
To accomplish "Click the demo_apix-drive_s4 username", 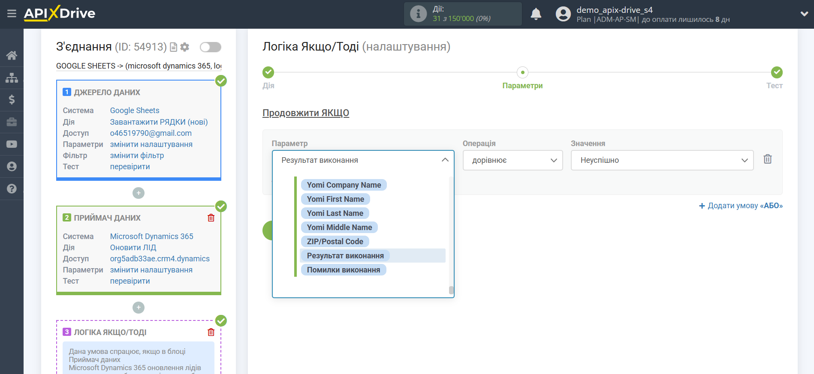I will click(614, 10).
